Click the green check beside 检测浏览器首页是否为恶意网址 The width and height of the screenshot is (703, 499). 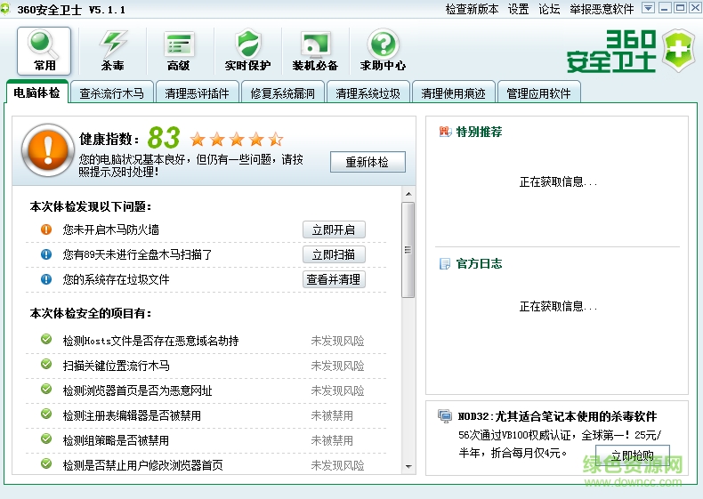coord(46,389)
